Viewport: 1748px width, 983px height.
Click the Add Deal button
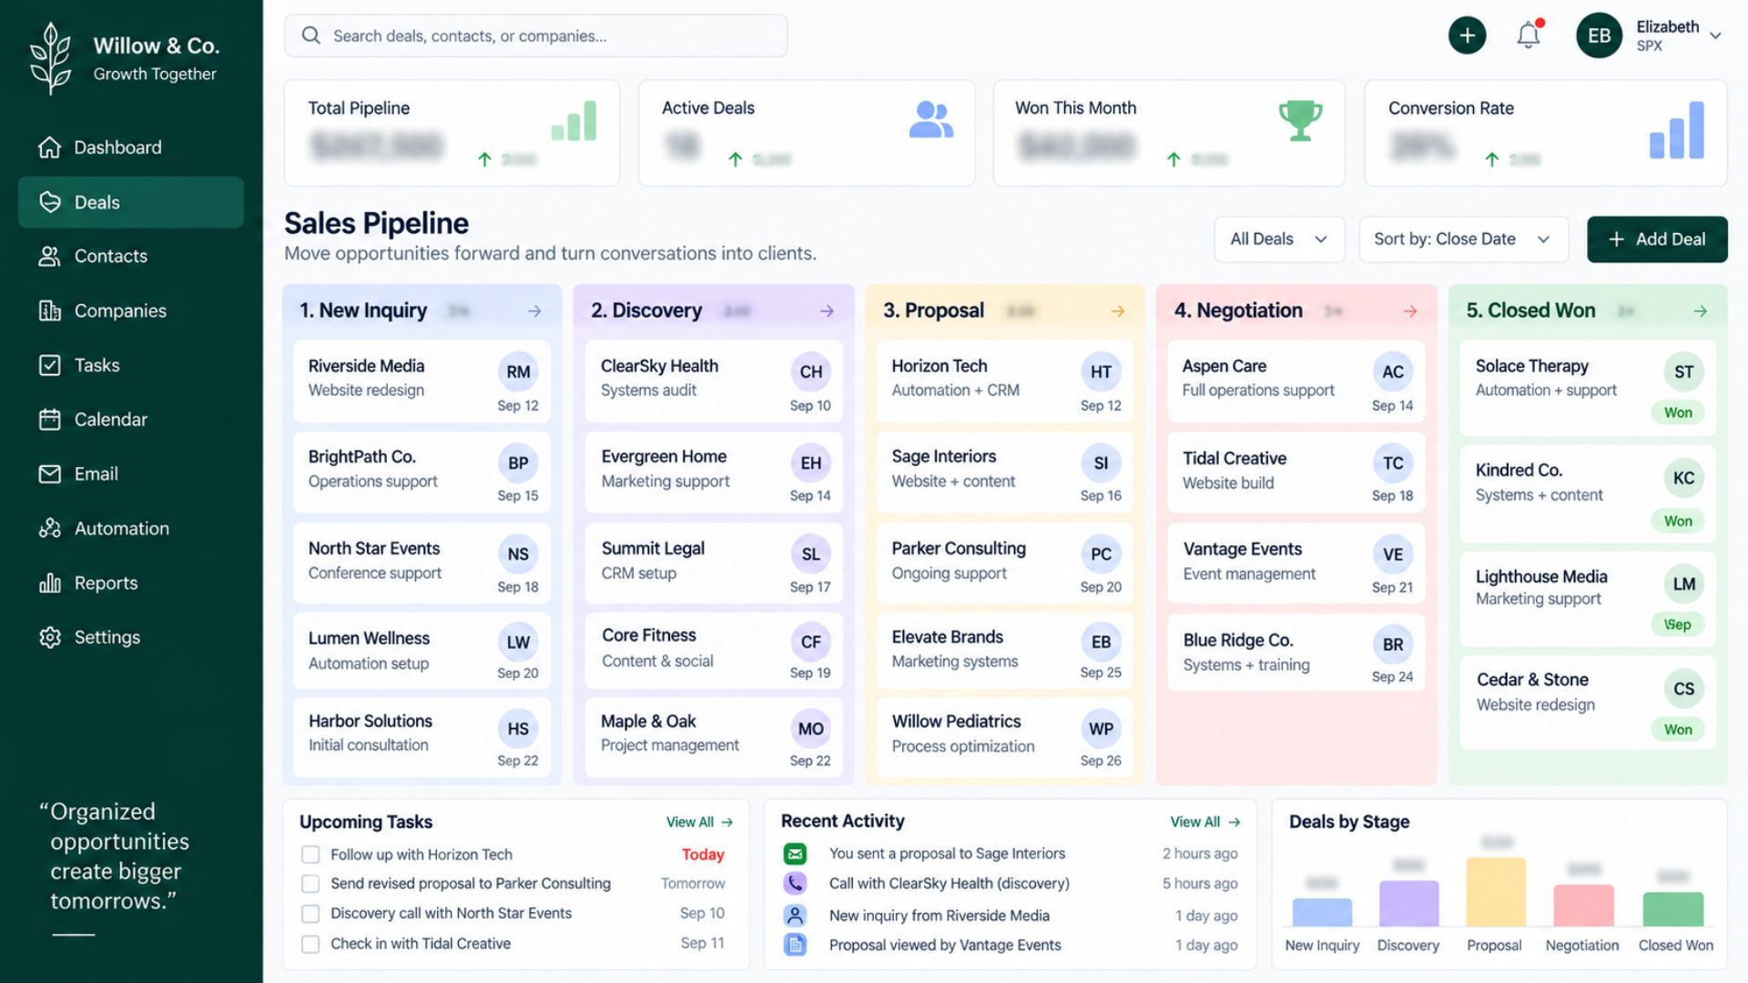pos(1657,239)
